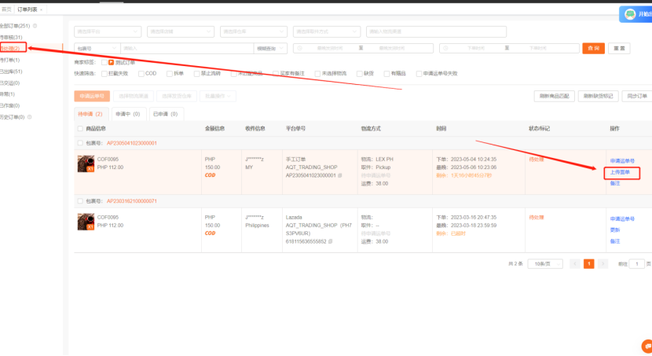This screenshot has height=356, width=652.
Task: Click the keyword search input beside 包裹号
Action: coord(187,48)
